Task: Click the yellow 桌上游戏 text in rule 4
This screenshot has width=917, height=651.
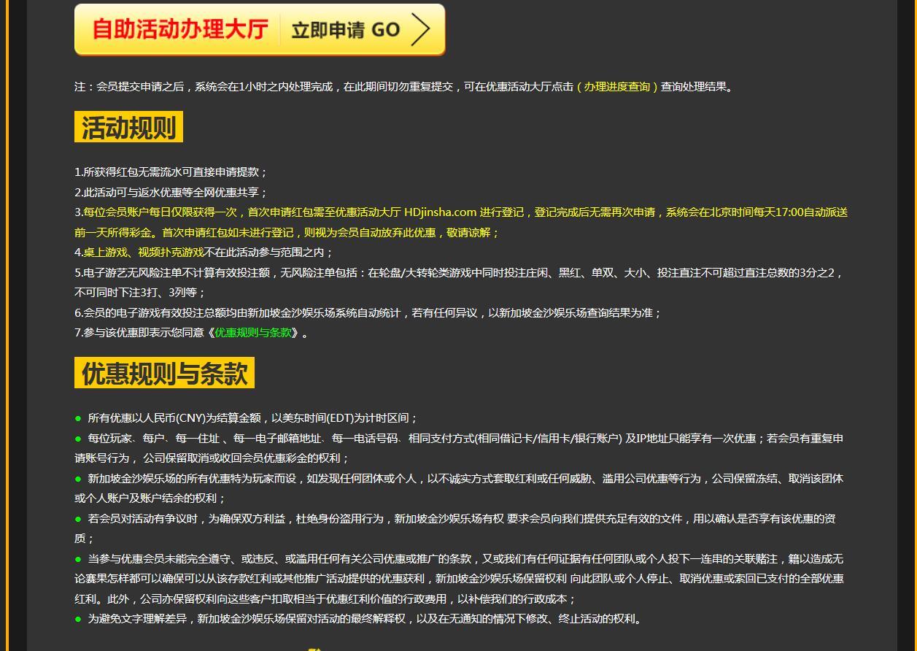Action: (106, 253)
